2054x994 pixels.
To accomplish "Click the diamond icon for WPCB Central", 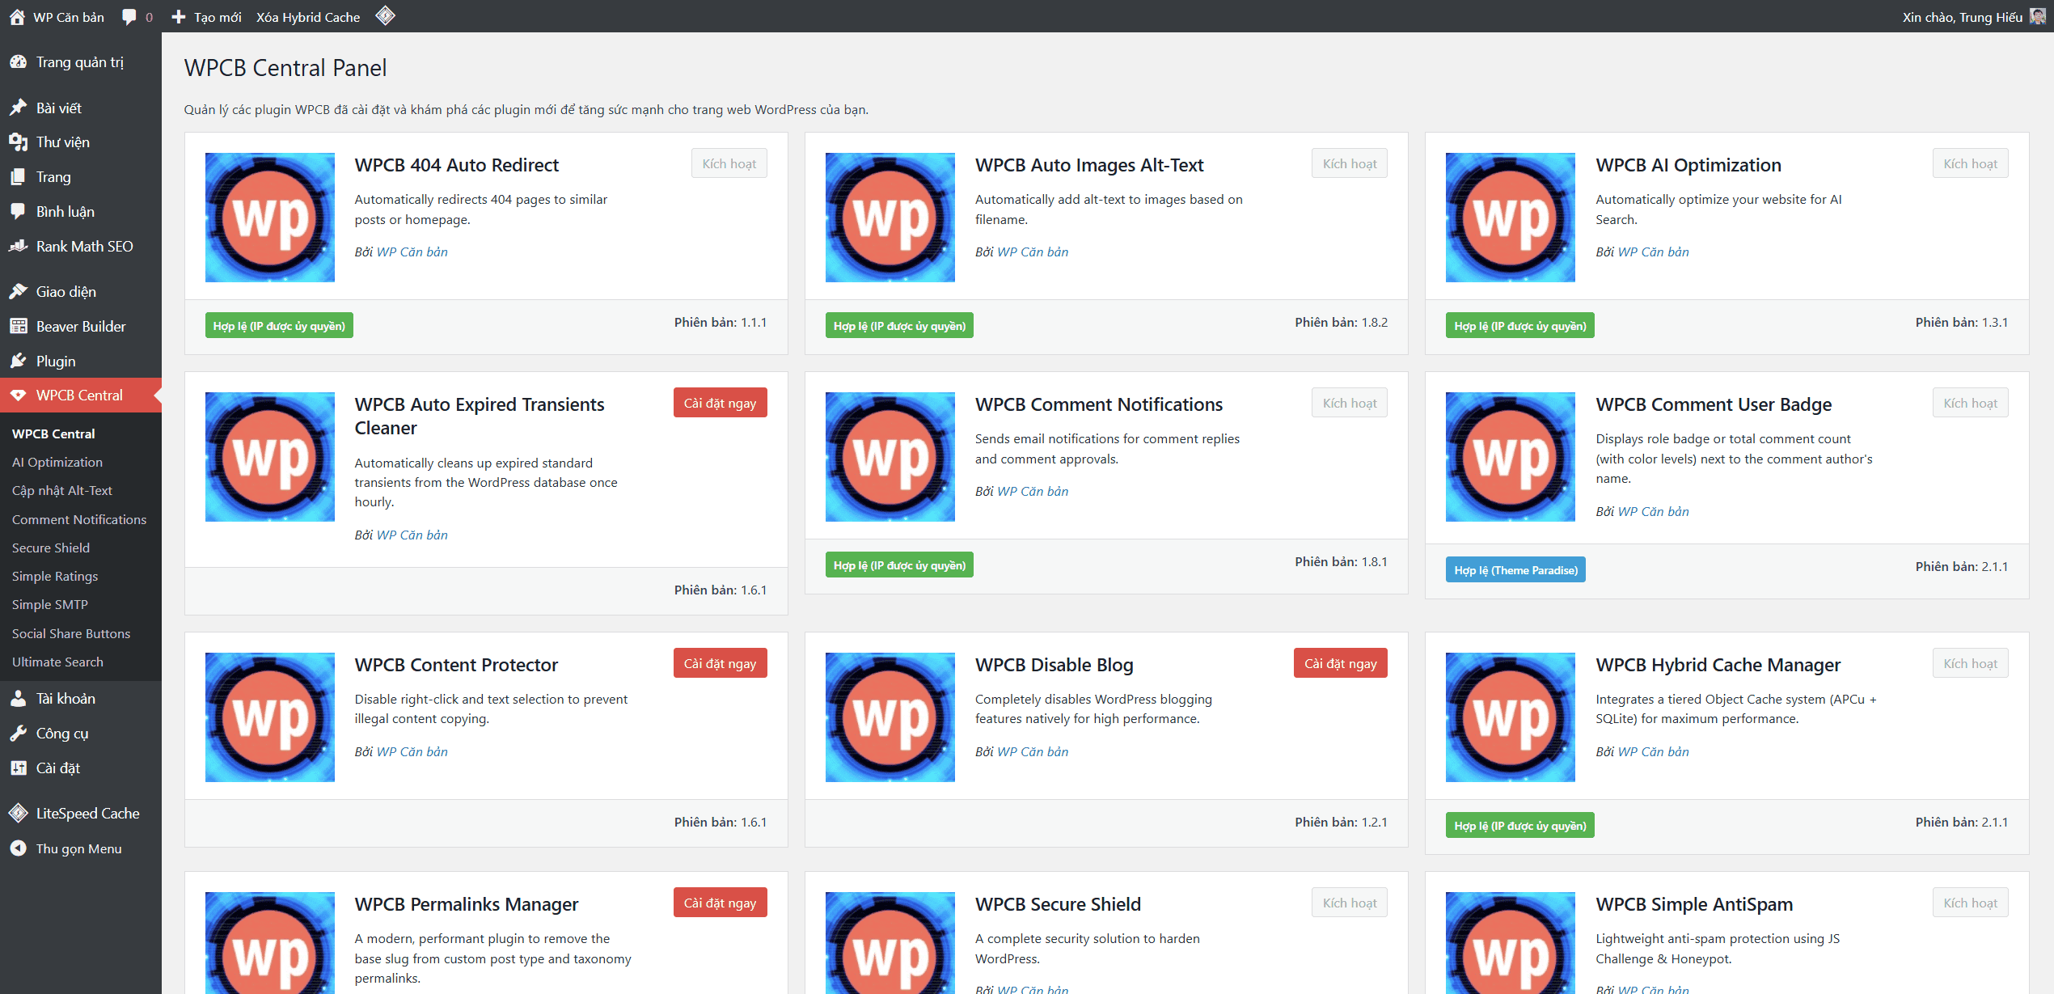I will click(x=19, y=395).
